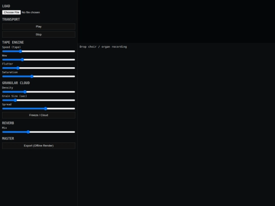Click the GRANULAR CLOUD heading
This screenshot has height=206, width=275.
[16, 83]
